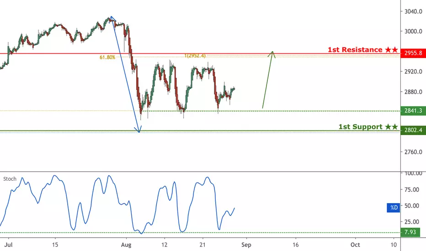
Task: Click the 1st Support label
Action: coord(368,127)
